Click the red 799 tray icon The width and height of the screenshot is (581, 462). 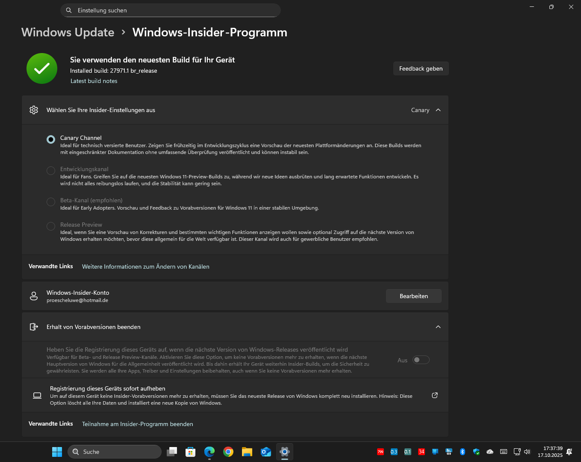tap(380, 452)
